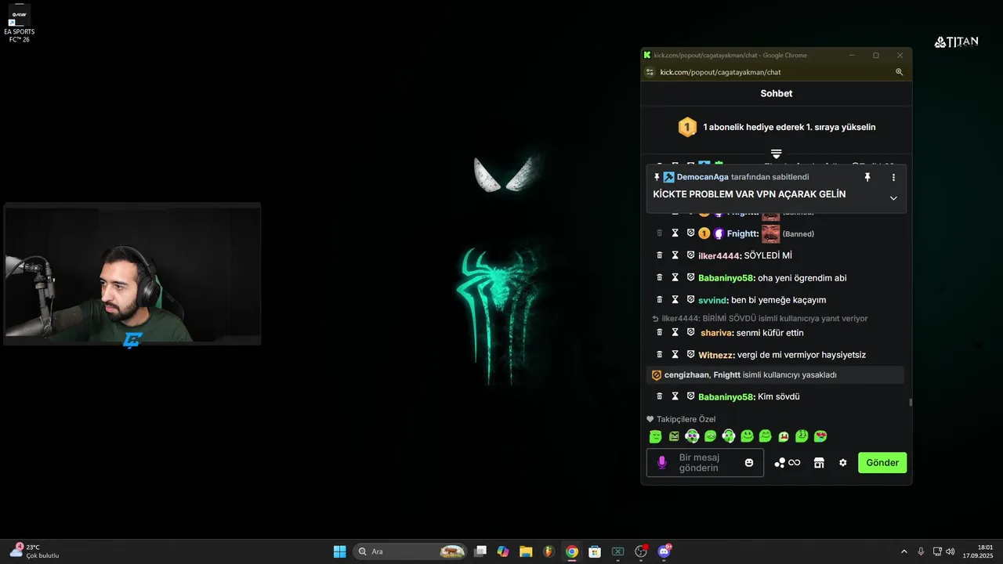Ban user shariva via shield icon
The width and height of the screenshot is (1003, 564).
(690, 332)
